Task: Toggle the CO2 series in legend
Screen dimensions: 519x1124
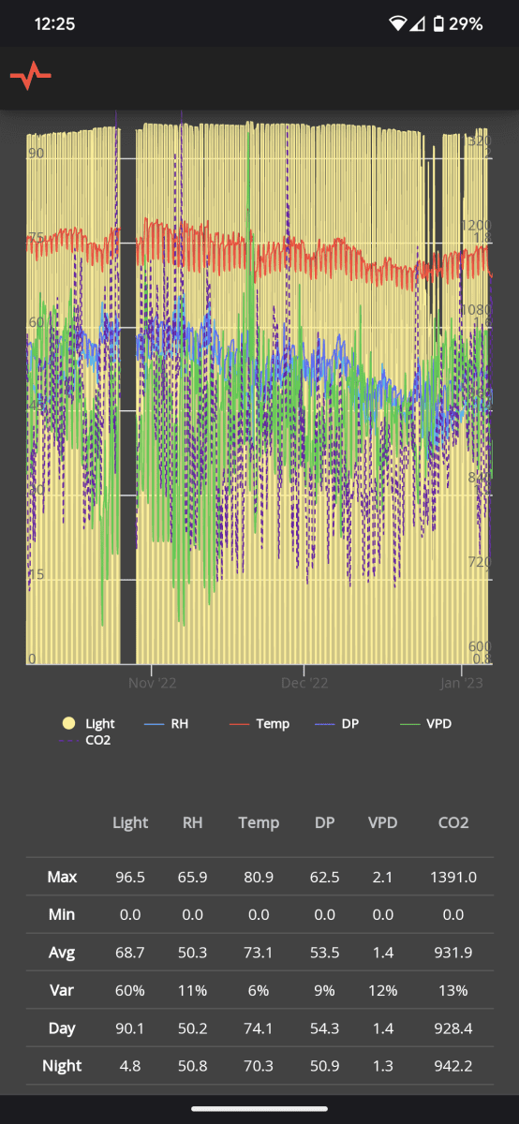Action: 87,741
